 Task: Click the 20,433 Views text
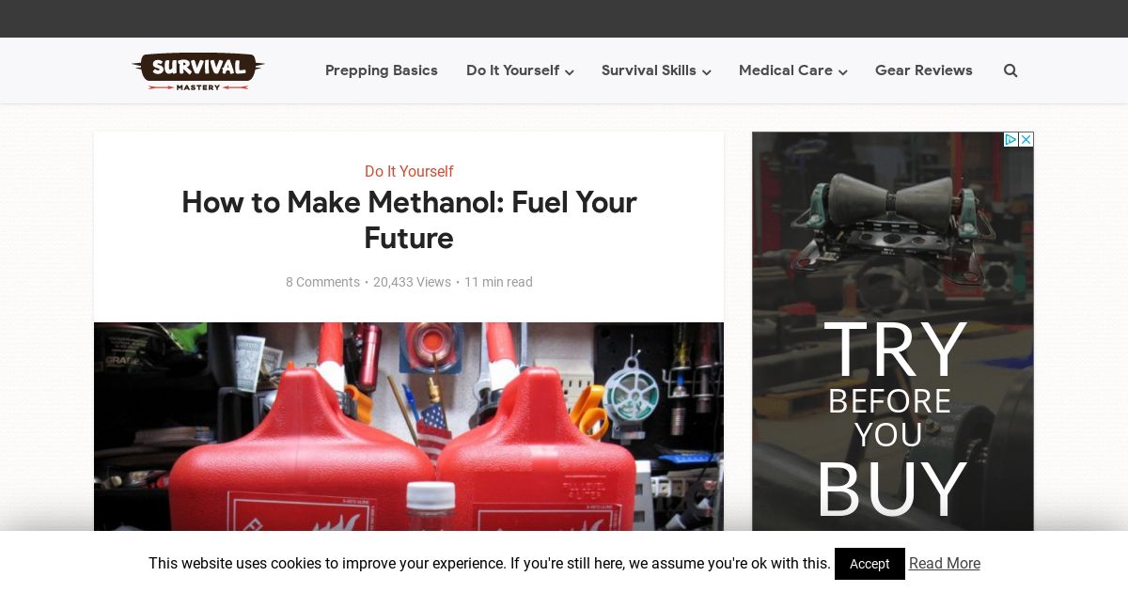point(412,282)
